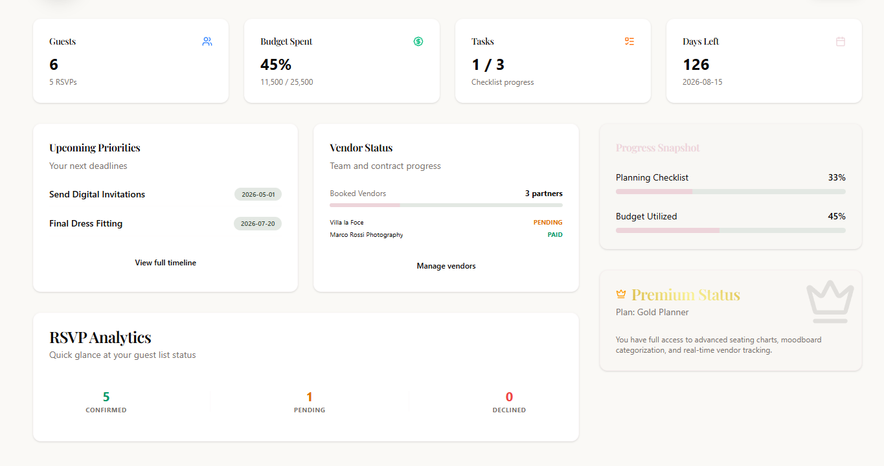The image size is (884, 466).
Task: Select the Send Digital Invitations deadline
Action: coord(96,194)
